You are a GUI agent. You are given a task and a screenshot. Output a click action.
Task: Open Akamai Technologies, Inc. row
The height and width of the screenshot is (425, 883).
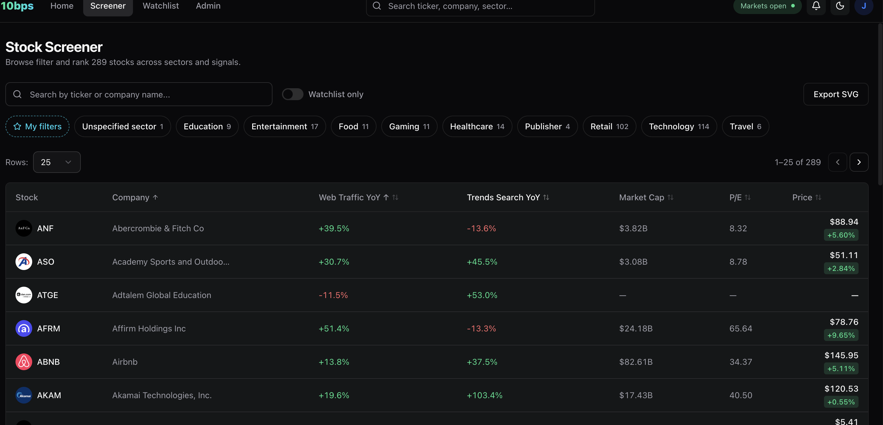pyautogui.click(x=437, y=395)
